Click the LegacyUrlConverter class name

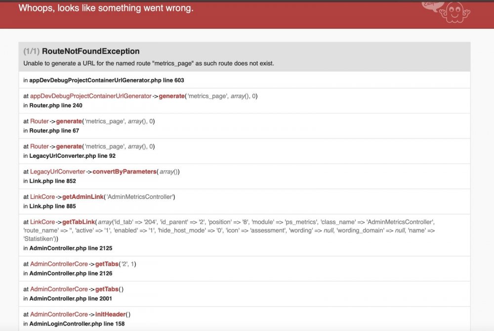(x=58, y=172)
